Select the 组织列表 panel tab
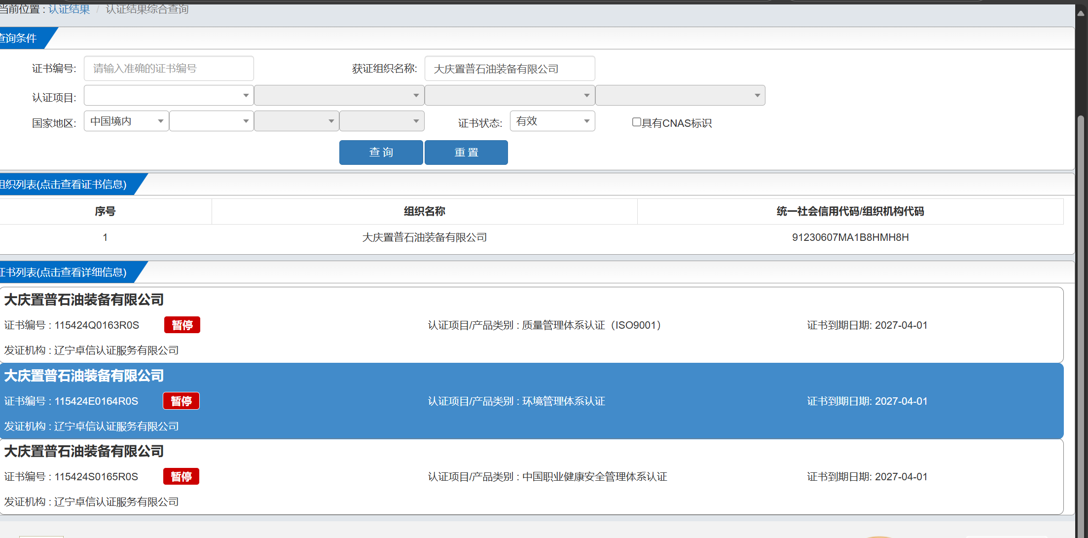1088x538 pixels. point(67,184)
